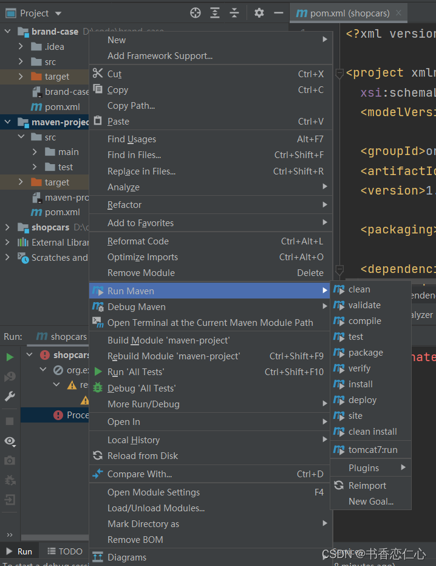This screenshot has width=436, height=566.
Task: Hide the Project panel with minus icon
Action: tap(278, 13)
